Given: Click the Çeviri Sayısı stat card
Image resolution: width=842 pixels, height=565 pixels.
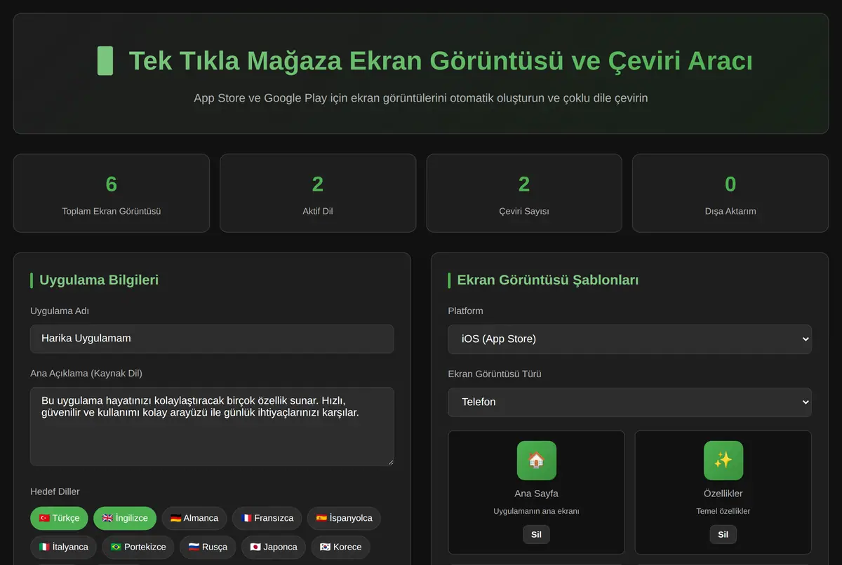Looking at the screenshot, I should 524,193.
